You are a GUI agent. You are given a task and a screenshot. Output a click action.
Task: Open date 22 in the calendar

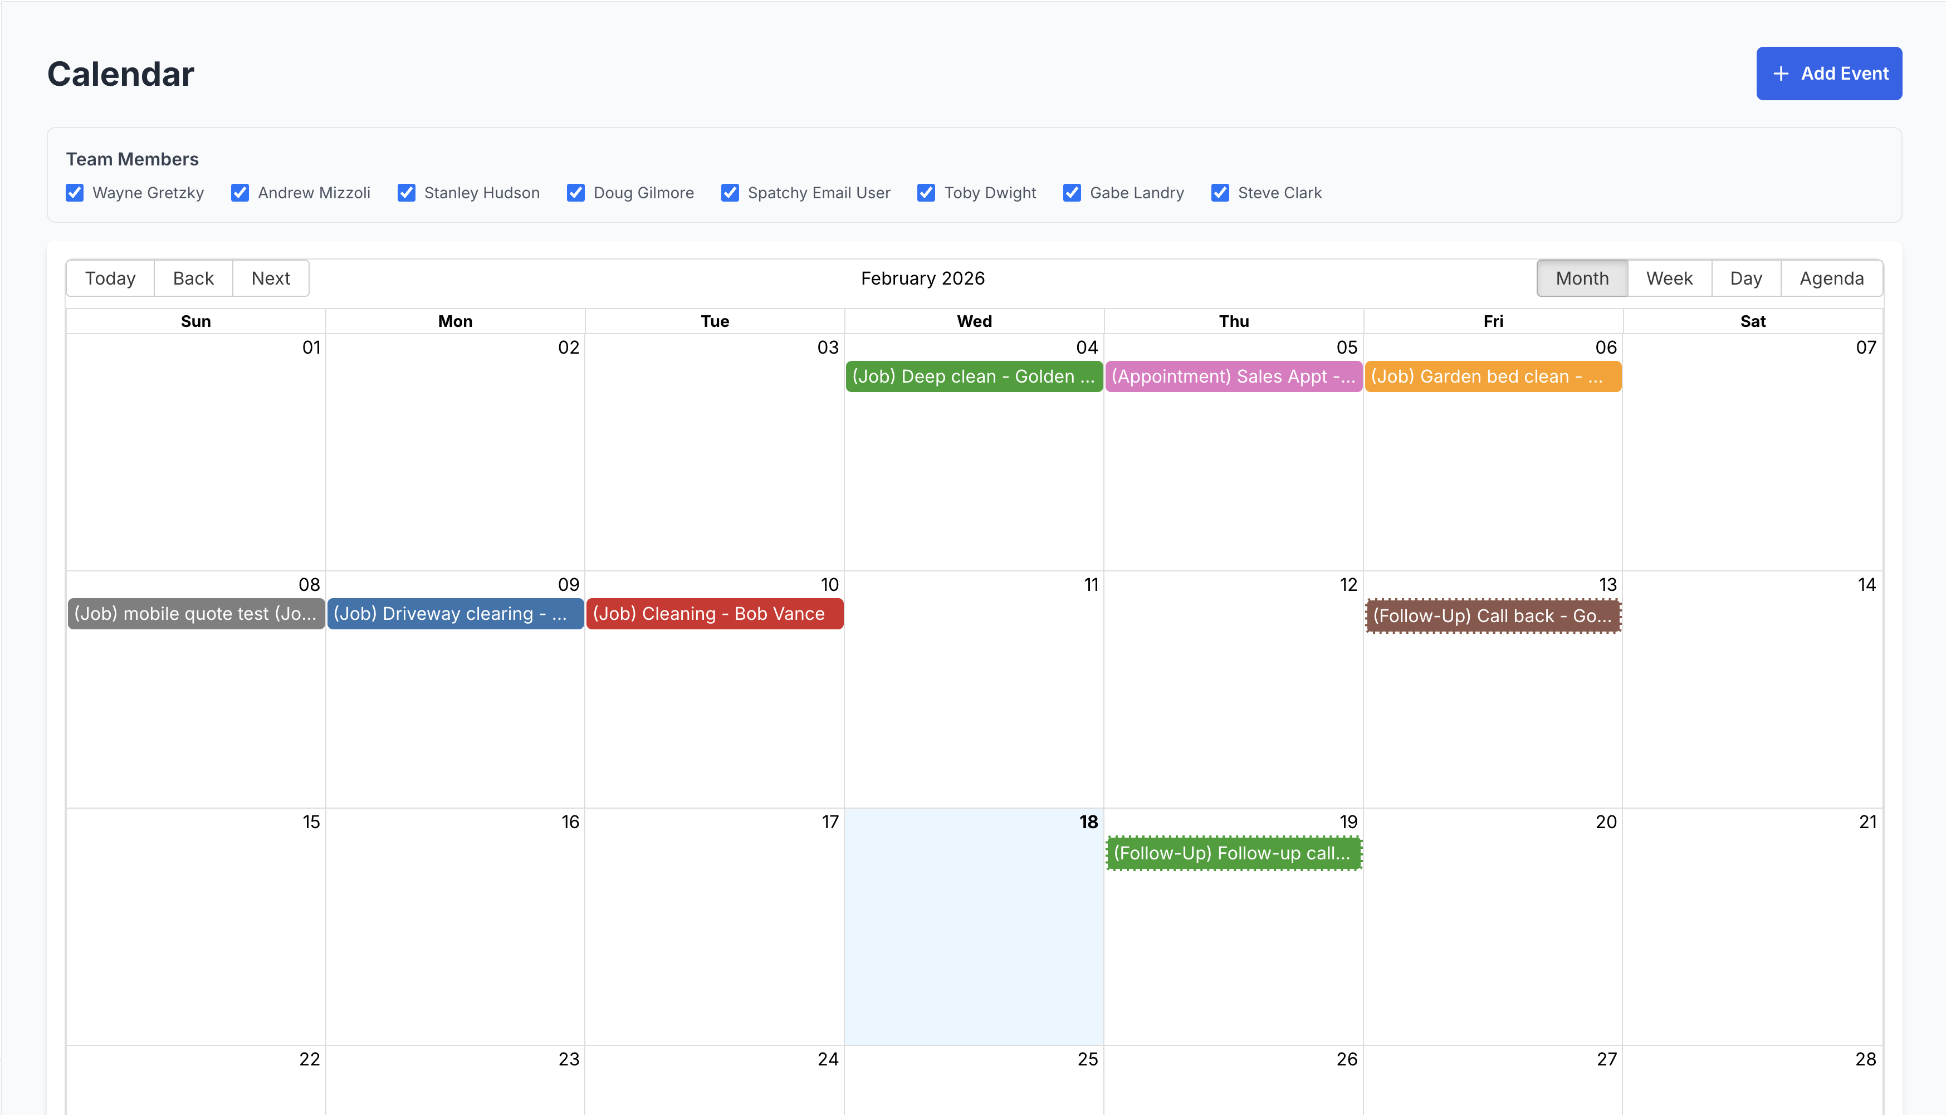click(310, 1060)
